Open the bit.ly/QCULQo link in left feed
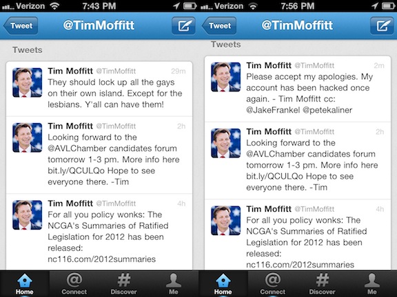The image size is (397, 297). pos(76,170)
